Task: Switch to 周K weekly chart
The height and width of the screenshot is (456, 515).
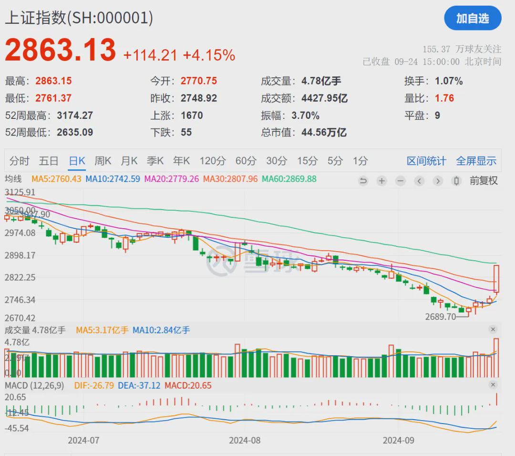Action: click(x=103, y=161)
